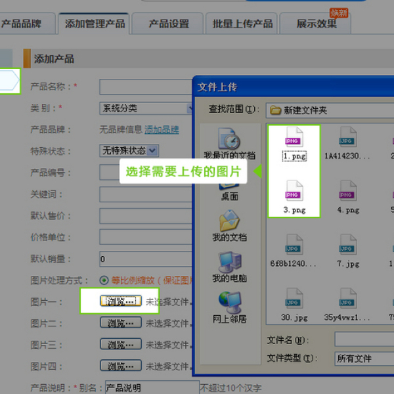Select the 1A414230 JPG file icon

[x=348, y=137]
